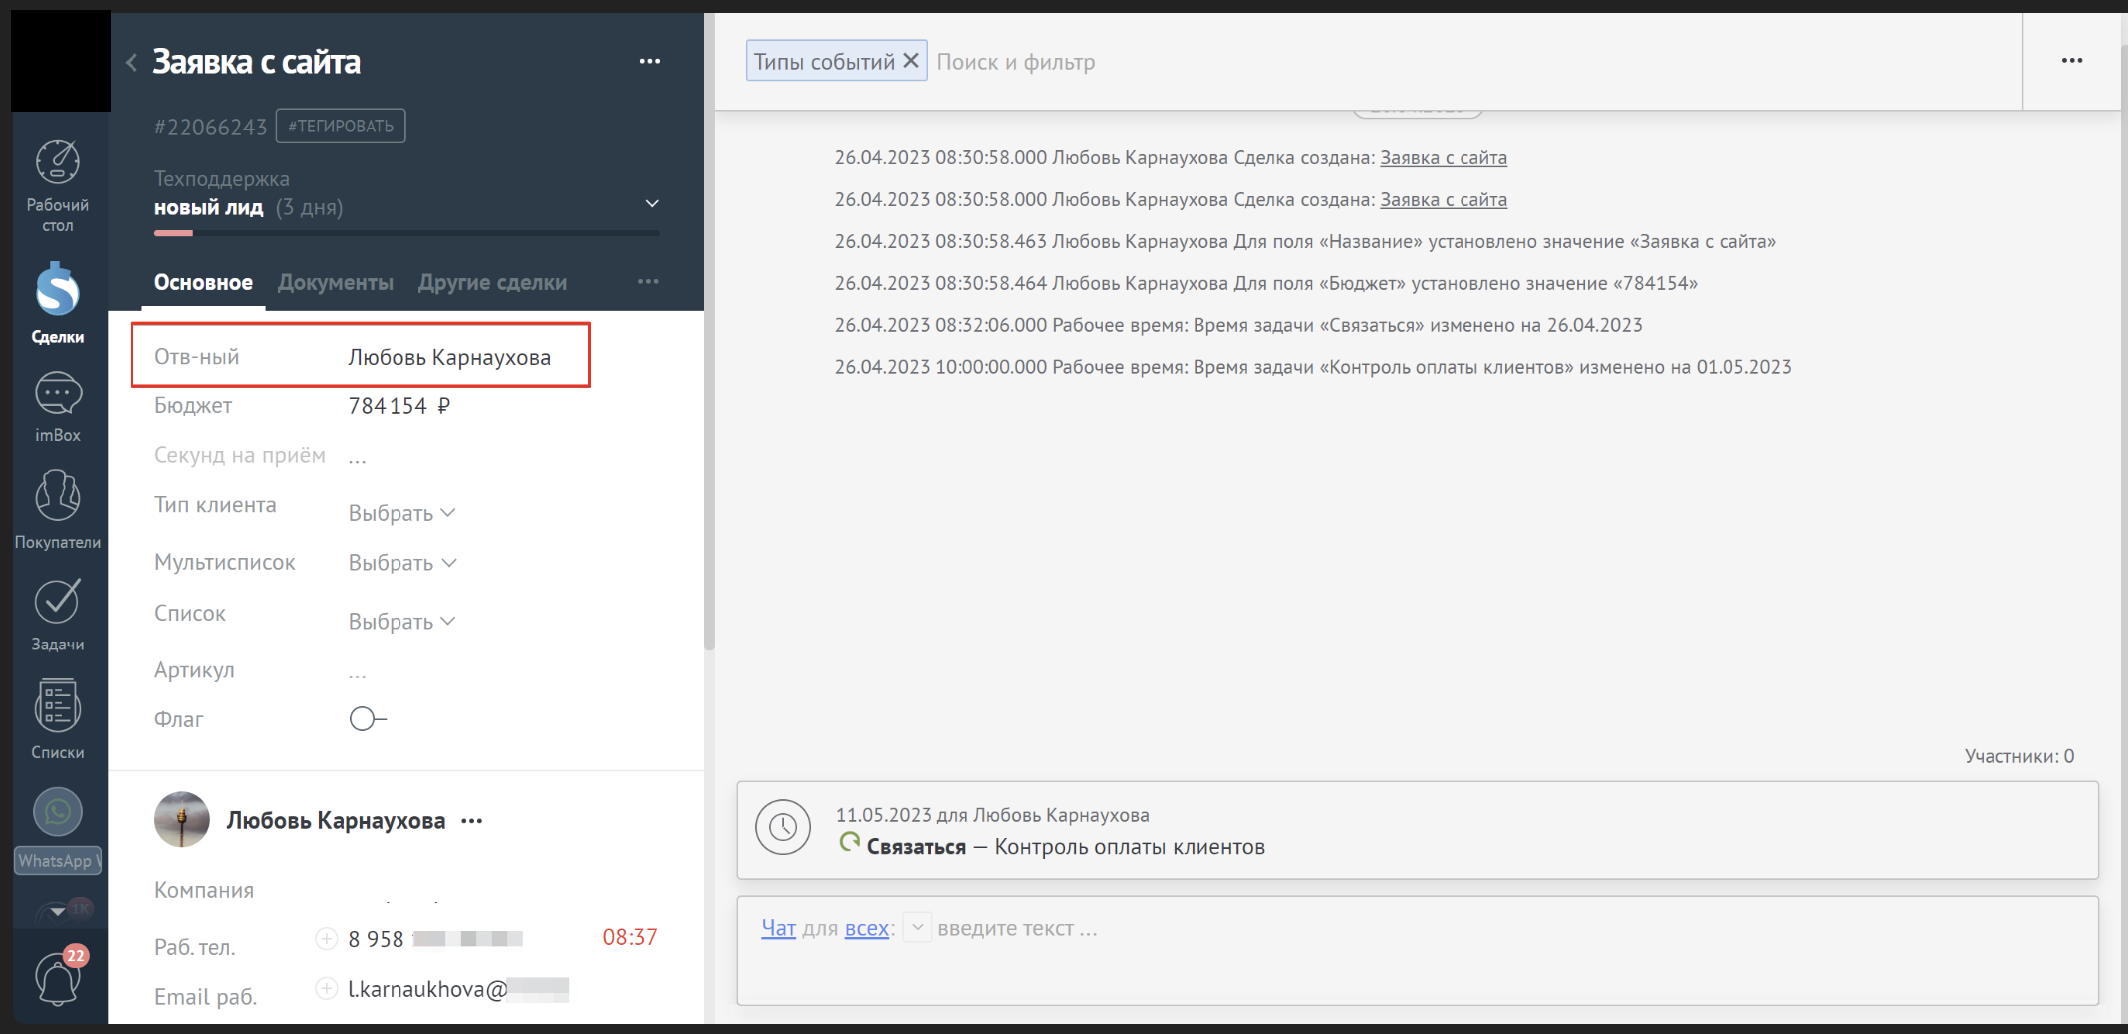Screen dimensions: 2128x1034
Task: Open the three-dot menu next to deal title
Action: (x=650, y=61)
